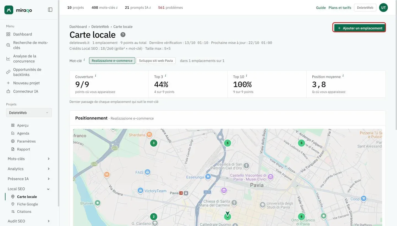This screenshot has width=397, height=226.
Task: Select map marker 2 near G. Cardano
Action: (154, 217)
